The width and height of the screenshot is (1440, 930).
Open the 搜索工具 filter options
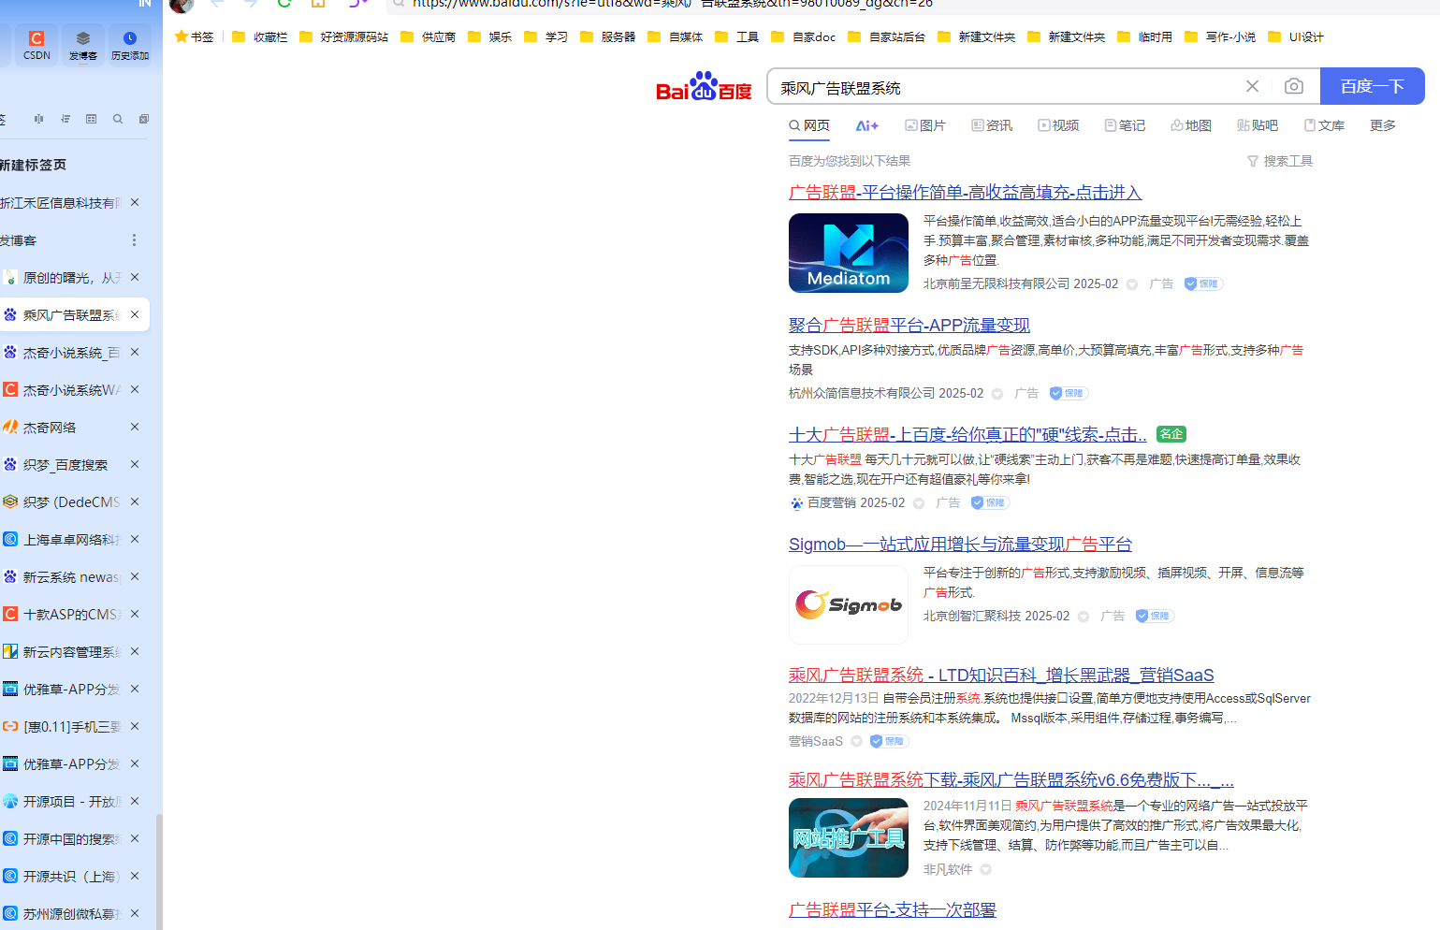pos(1280,161)
